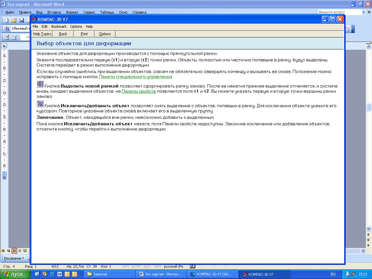Launch Windows Media Player from Quick Launch
This screenshot has height=279, width=372.
(45, 274)
